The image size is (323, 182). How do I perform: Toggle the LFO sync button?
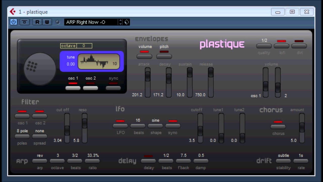173,126
